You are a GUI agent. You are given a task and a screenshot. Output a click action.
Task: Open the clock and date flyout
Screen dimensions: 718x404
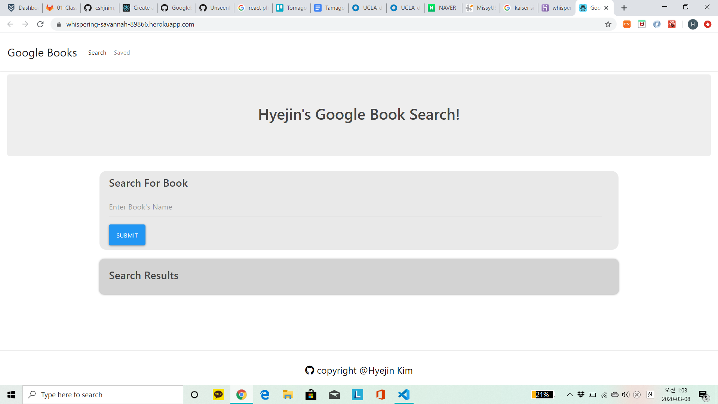tap(676, 395)
